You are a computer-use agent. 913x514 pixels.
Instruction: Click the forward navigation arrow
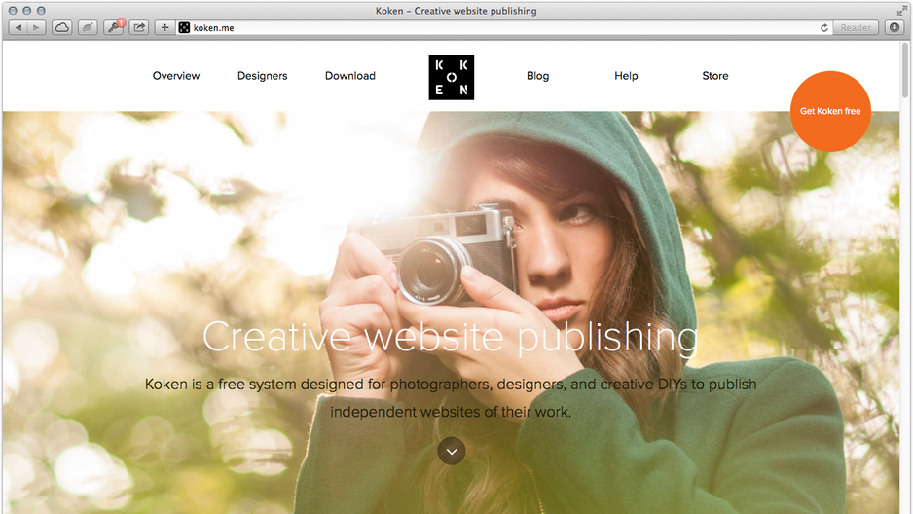[x=37, y=27]
